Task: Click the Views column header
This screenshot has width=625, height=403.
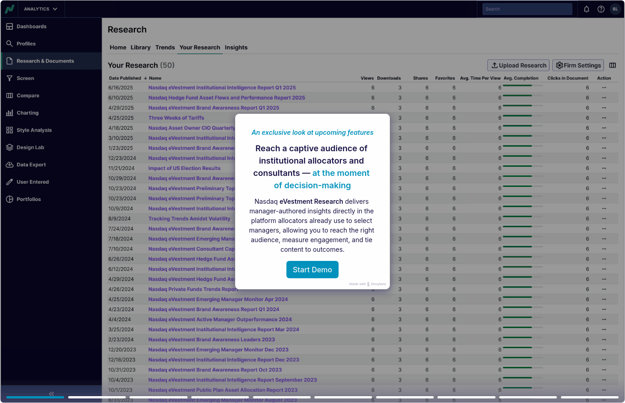Action: coord(367,78)
